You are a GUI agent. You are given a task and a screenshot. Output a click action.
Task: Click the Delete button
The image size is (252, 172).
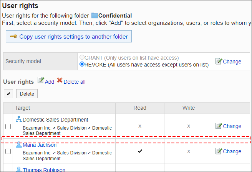click(27, 94)
